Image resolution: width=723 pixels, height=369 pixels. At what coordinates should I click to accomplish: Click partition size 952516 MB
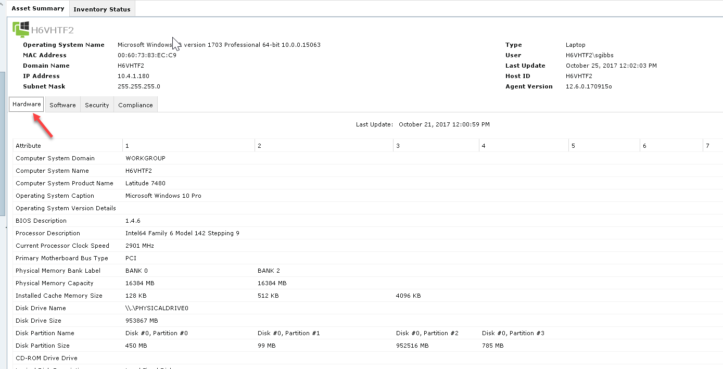coord(412,346)
